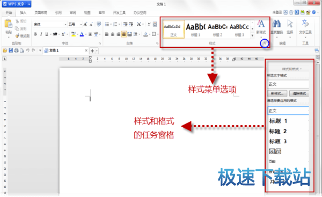Click the undo arrow icon

(27, 50)
